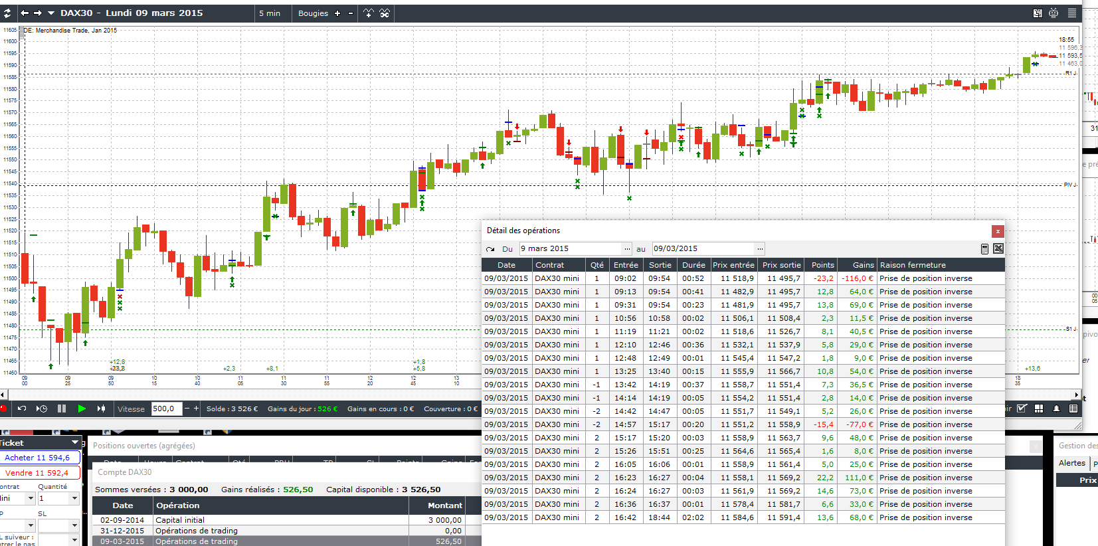Click the add indicator icon

click(x=369, y=13)
